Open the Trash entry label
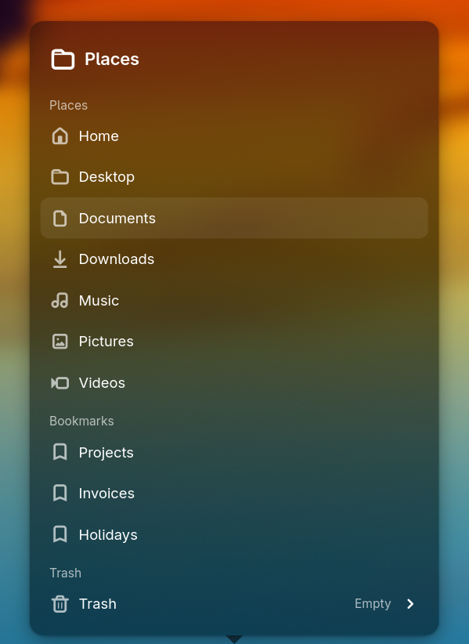Screen dimensions: 469x644 coord(98,604)
